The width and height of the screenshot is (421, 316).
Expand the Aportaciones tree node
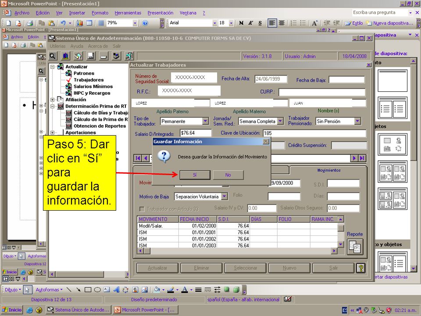pyautogui.click(x=52, y=133)
